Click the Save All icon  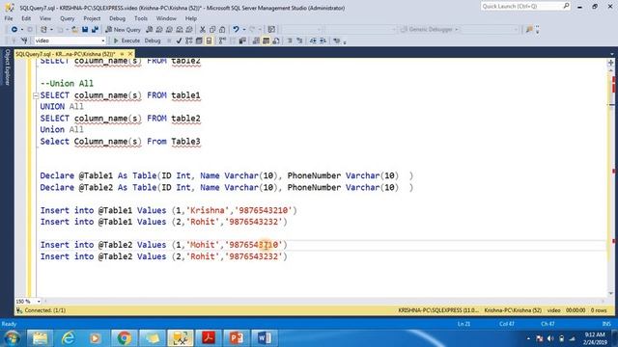[95, 30]
